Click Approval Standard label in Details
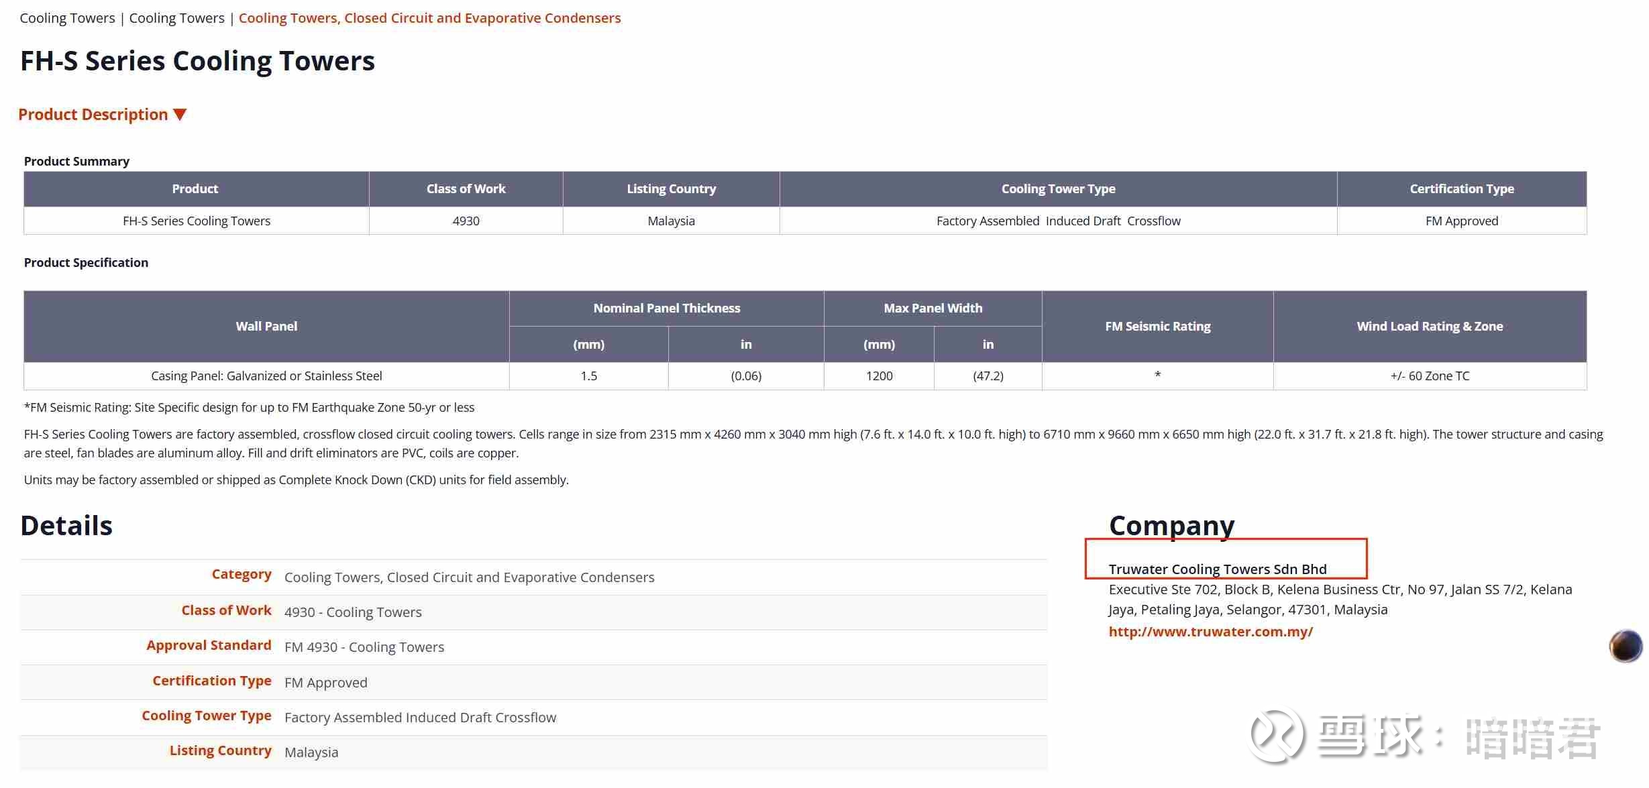Viewport: 1649px width, 788px height. click(x=209, y=645)
